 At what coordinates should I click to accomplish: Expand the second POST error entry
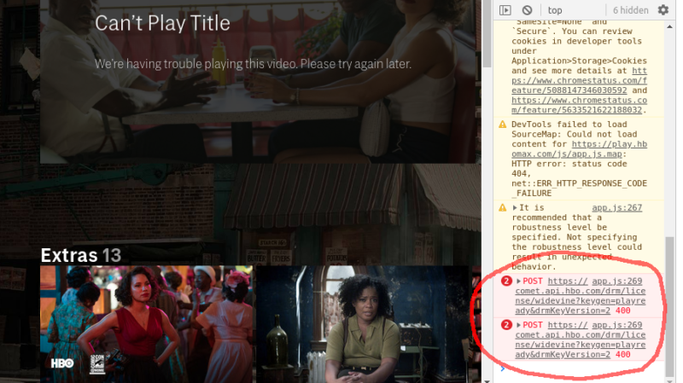click(x=519, y=324)
